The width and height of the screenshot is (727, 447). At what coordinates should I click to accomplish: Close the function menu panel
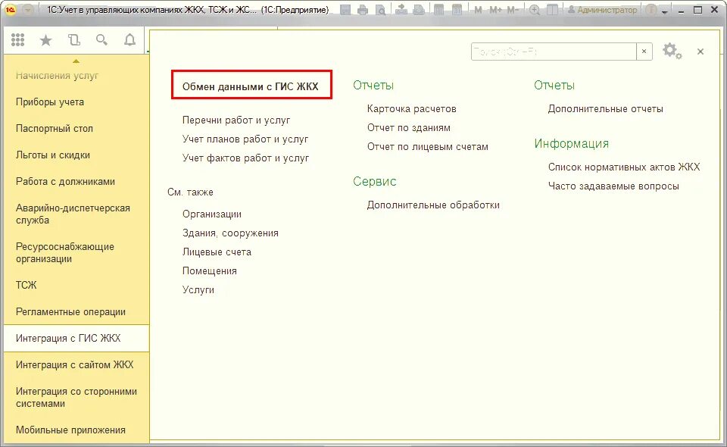[x=700, y=52]
